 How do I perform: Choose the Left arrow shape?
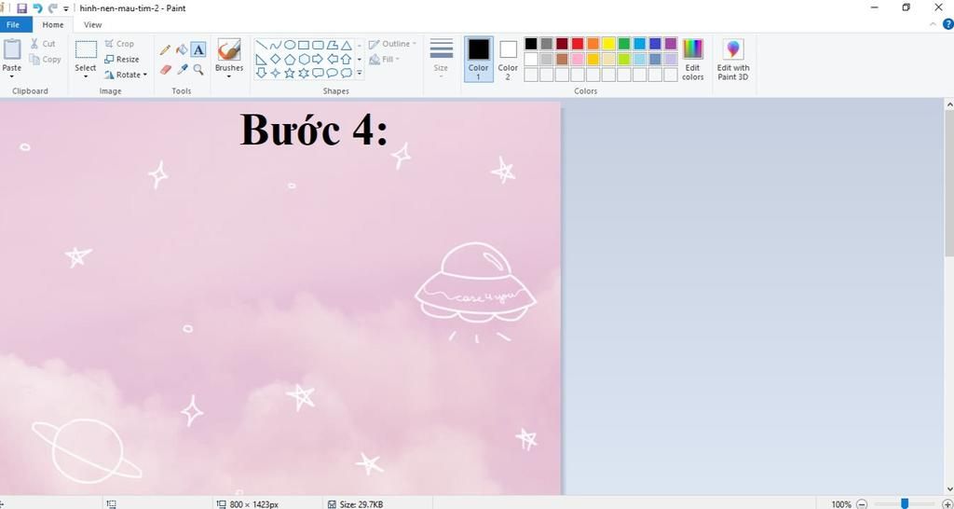333,59
